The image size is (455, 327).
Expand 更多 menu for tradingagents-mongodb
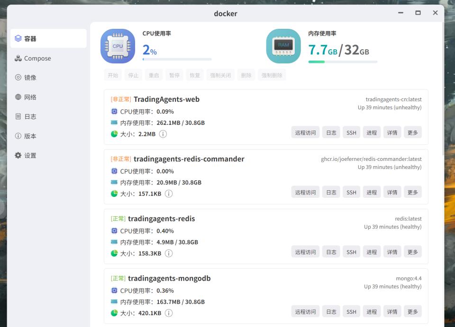coord(413,311)
